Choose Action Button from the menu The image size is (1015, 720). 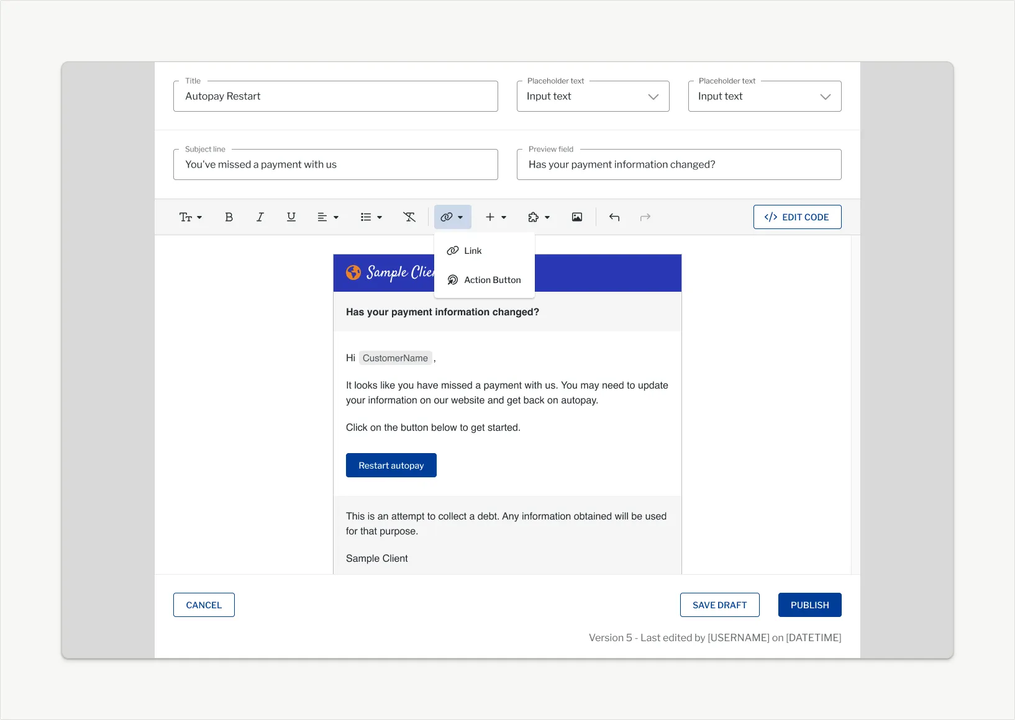[485, 280]
